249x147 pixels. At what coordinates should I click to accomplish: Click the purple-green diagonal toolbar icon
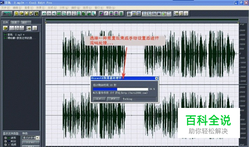(x=101, y=14)
